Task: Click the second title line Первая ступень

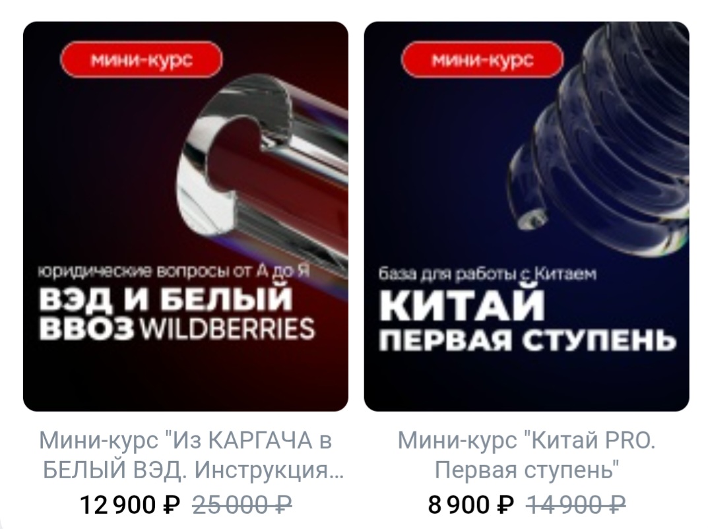Action: coord(527,470)
